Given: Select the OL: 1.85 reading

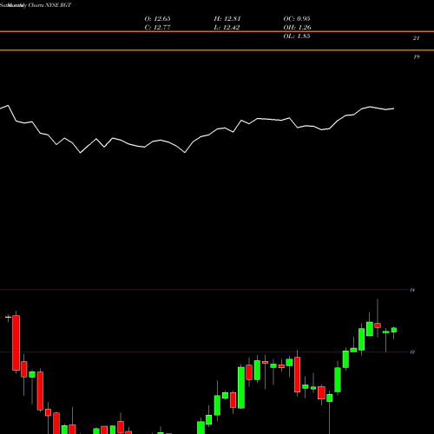Looking at the screenshot, I should coord(297,36).
